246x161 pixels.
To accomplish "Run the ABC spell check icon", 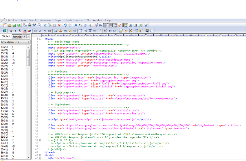I will coord(34,25).
